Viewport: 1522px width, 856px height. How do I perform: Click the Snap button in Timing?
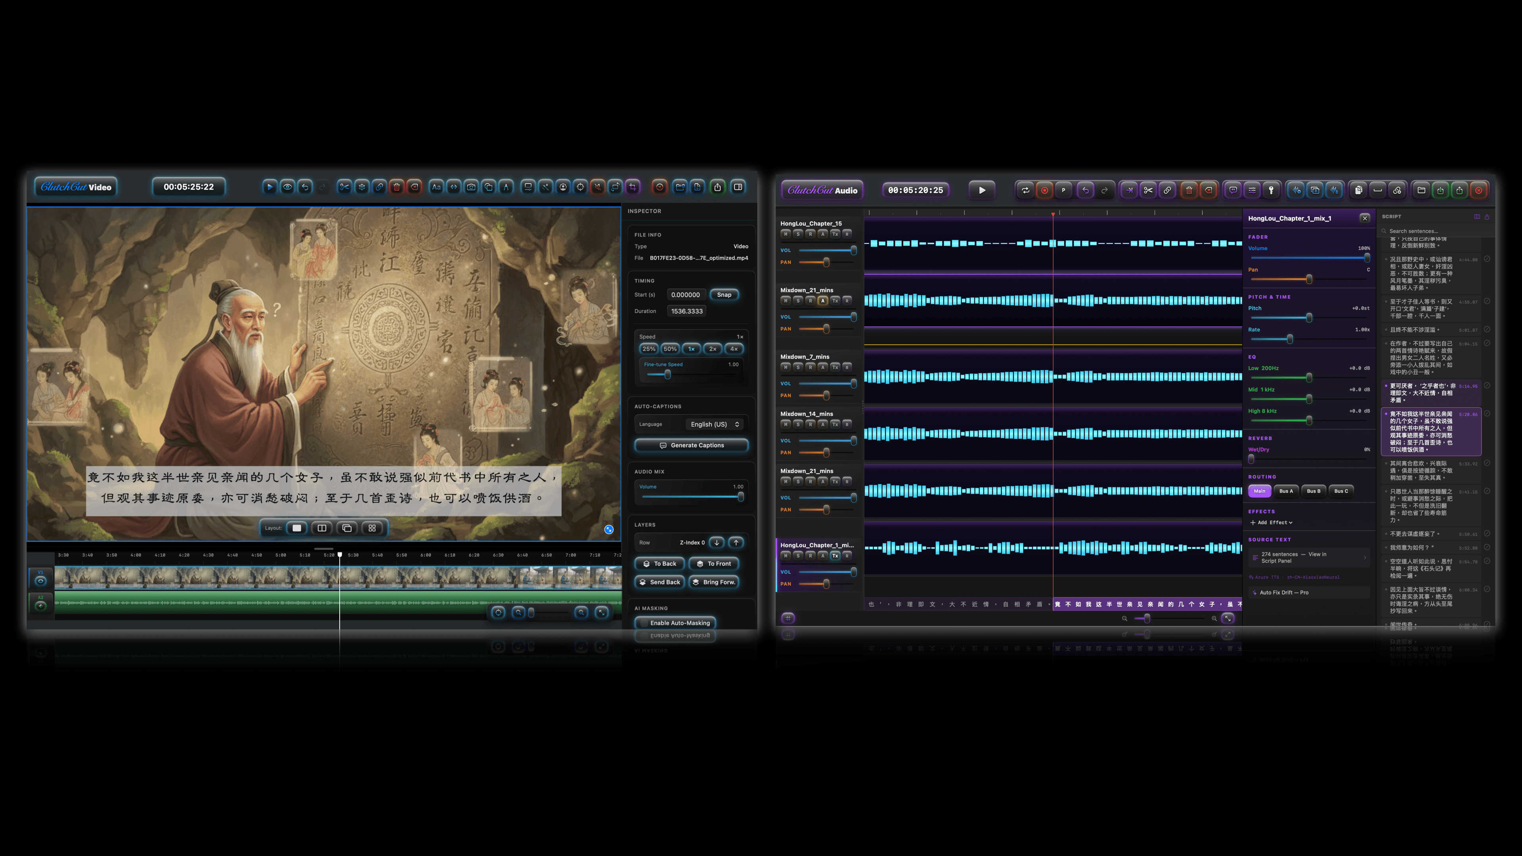click(724, 295)
